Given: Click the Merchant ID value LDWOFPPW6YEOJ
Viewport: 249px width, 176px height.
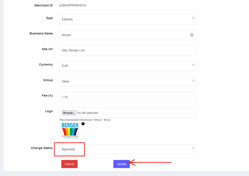Looking at the screenshot, I should 73,5.
